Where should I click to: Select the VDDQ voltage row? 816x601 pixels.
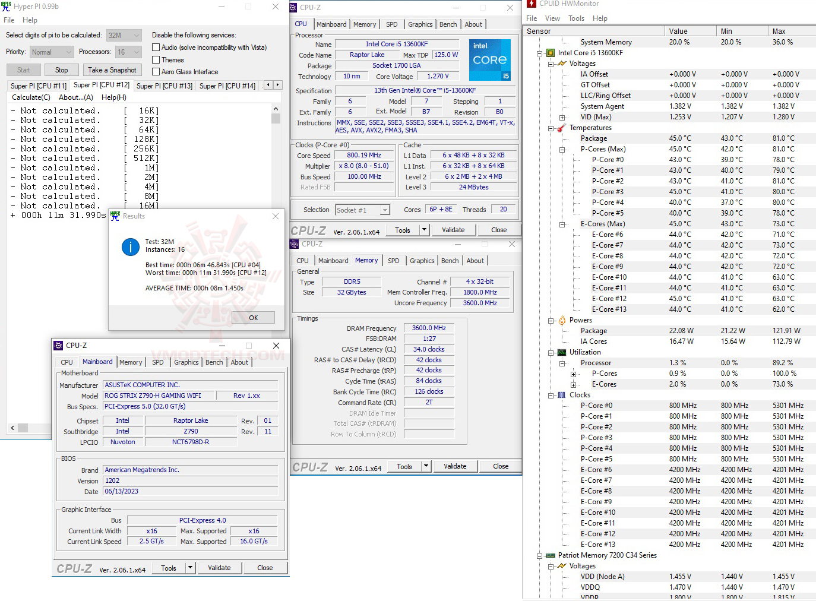[669, 587]
